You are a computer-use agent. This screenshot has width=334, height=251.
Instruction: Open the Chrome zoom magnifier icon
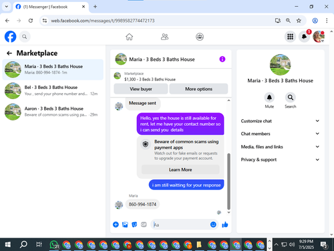[288, 21]
